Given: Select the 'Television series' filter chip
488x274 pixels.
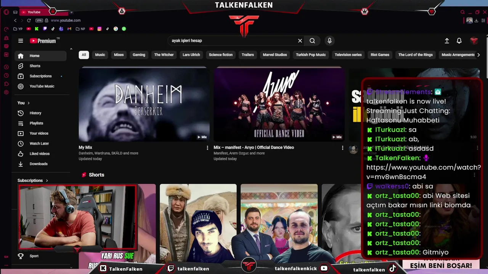Looking at the screenshot, I should tap(348, 55).
